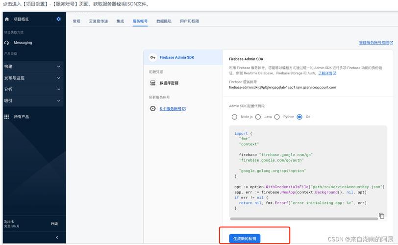Switch to the 数据隐私 tab
The height and width of the screenshot is (245, 398).
(x=164, y=21)
